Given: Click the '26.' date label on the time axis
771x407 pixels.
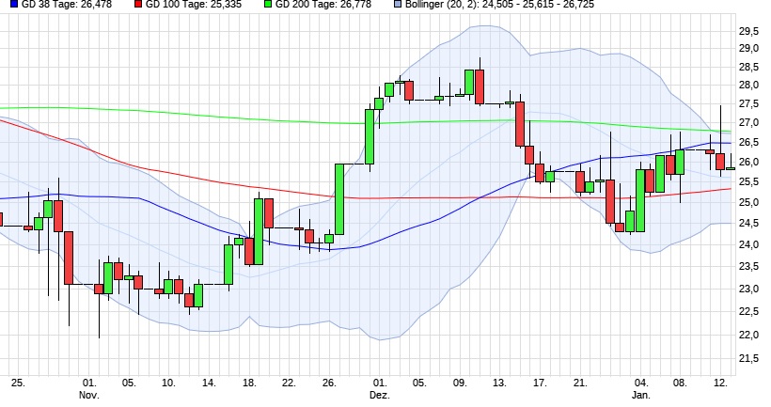Looking at the screenshot, I should (329, 383).
